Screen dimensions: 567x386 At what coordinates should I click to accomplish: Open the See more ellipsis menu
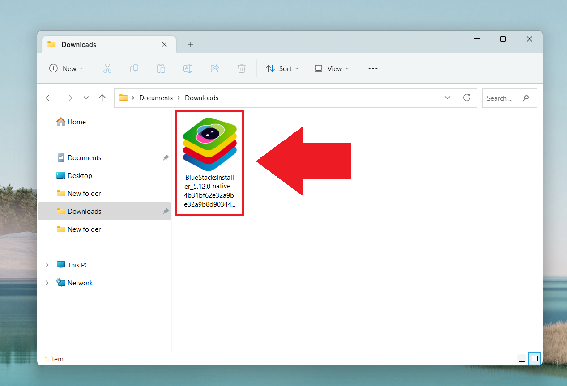pyautogui.click(x=373, y=68)
